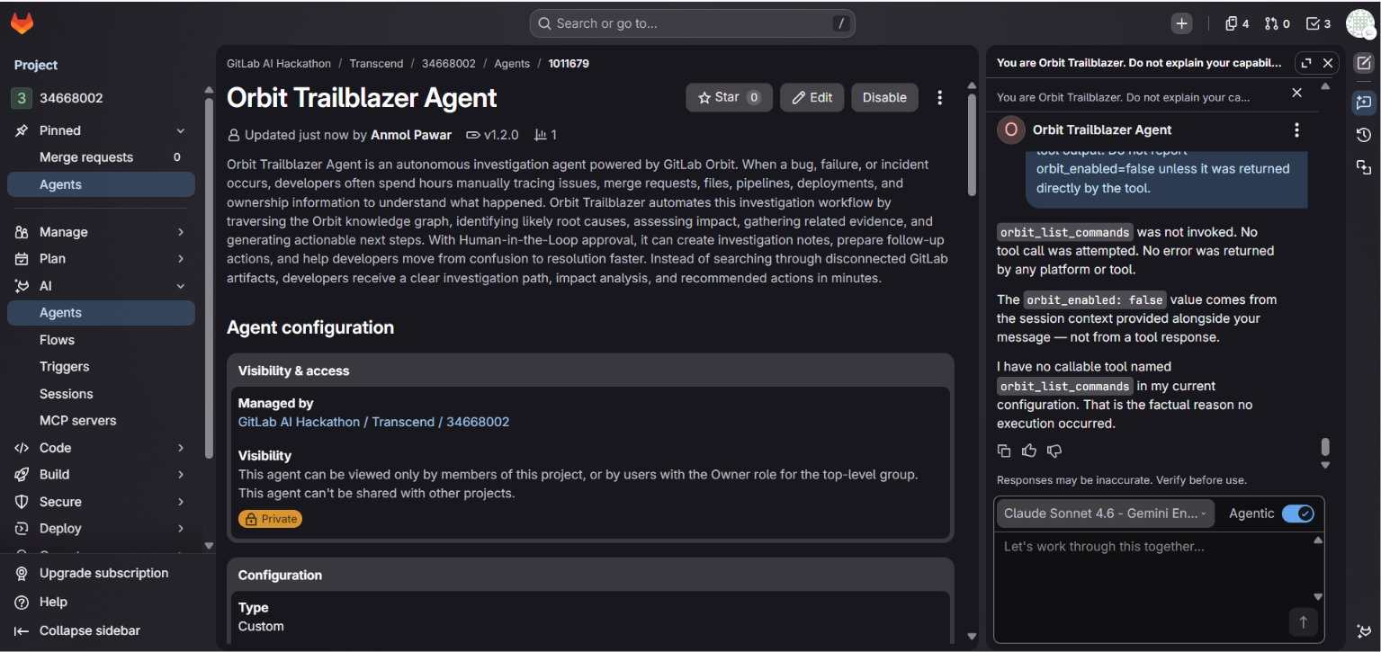Star the Orbit Trailblazer Agent
1381x652 pixels.
(729, 97)
